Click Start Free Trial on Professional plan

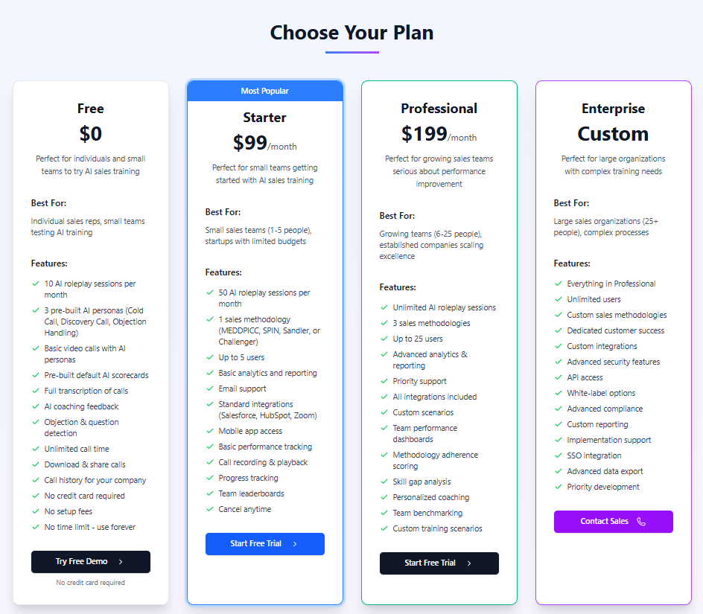pos(439,563)
